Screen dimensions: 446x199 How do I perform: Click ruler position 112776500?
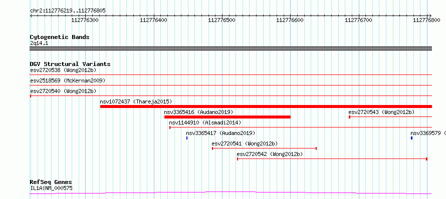(221, 20)
